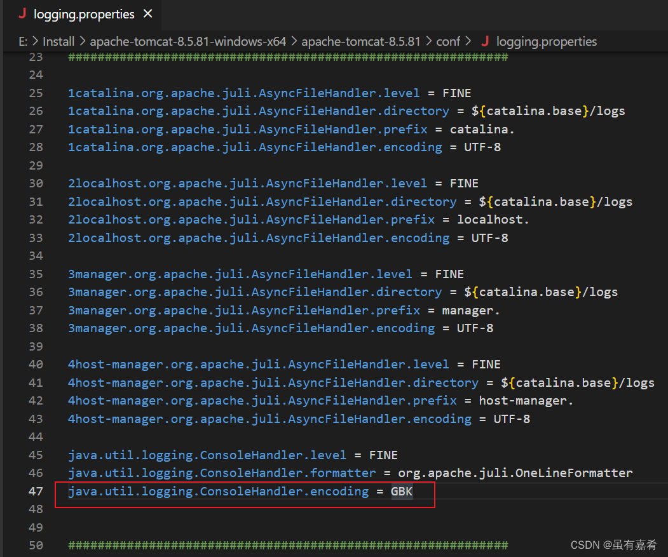Image resolution: width=668 pixels, height=557 pixels.
Task: Close the logging.properties editor tab
Action: (148, 14)
